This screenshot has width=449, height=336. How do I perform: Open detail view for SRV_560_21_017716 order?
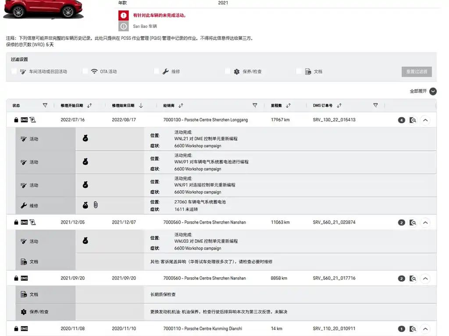[413, 279]
